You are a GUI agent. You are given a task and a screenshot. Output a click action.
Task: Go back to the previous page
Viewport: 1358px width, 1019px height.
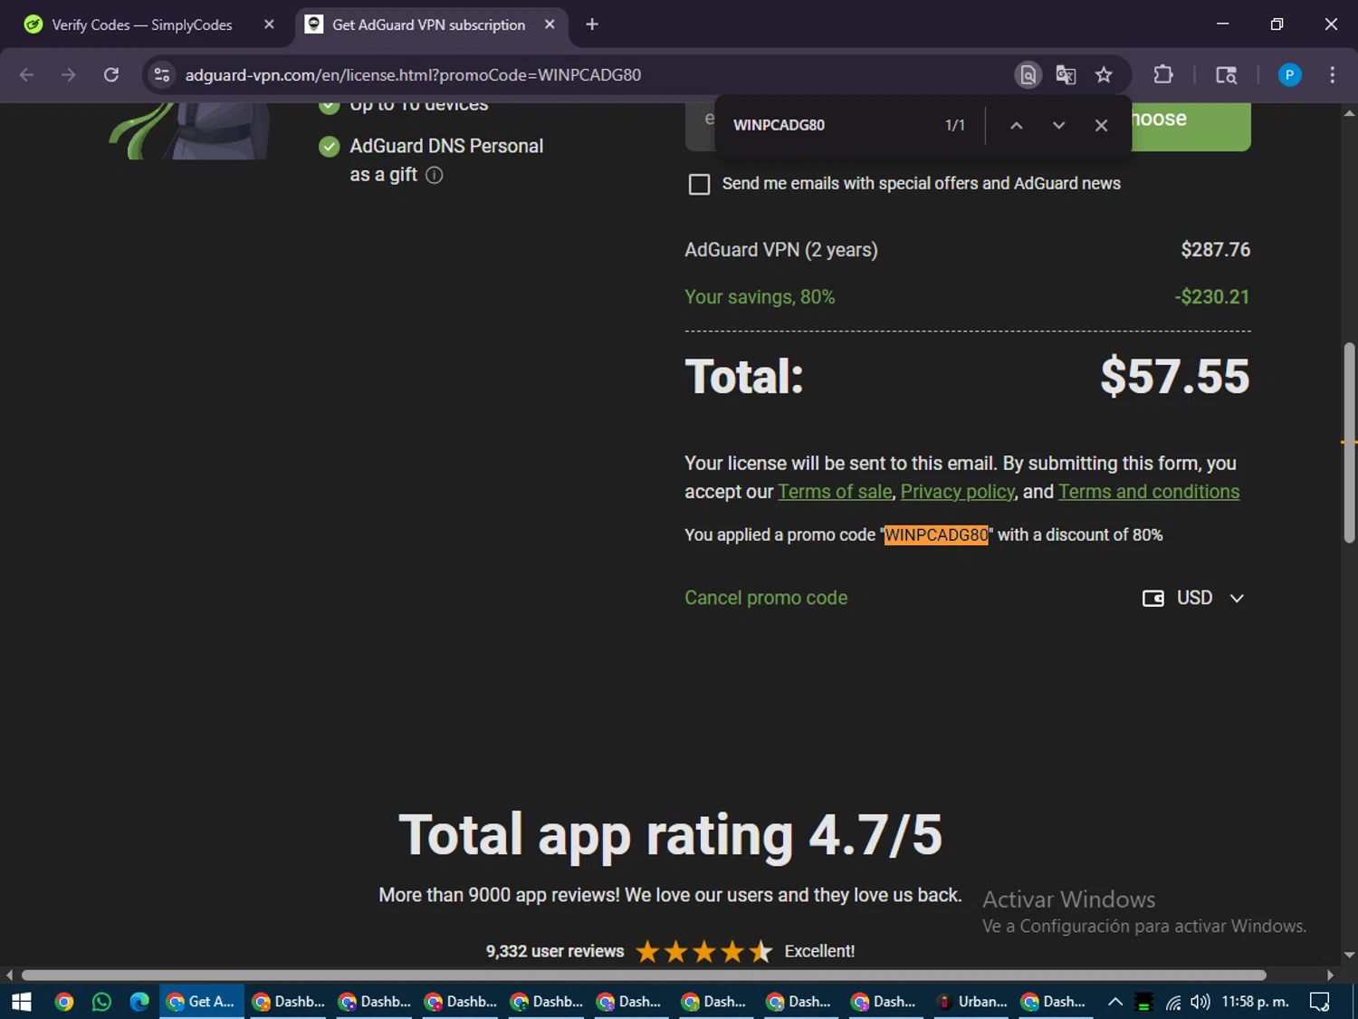click(26, 74)
